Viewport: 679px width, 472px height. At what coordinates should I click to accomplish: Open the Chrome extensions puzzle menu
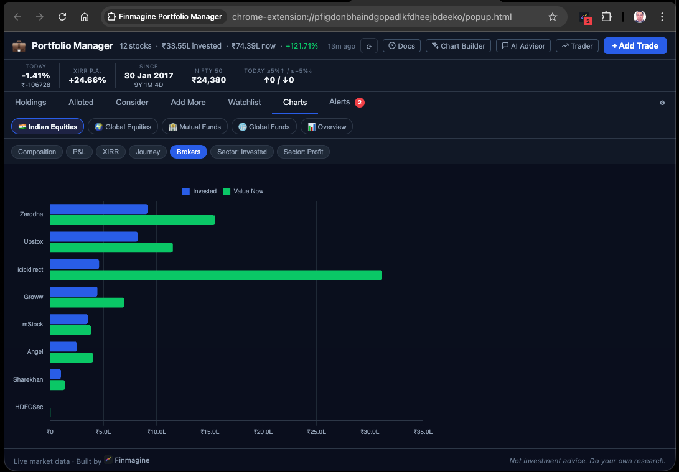(x=606, y=17)
